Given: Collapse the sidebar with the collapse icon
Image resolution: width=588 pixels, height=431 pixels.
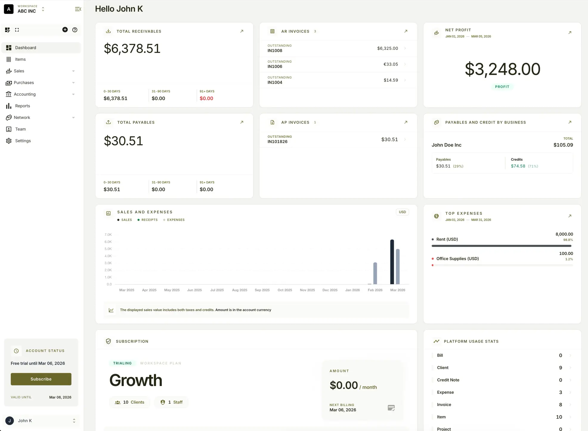Looking at the screenshot, I should (78, 9).
